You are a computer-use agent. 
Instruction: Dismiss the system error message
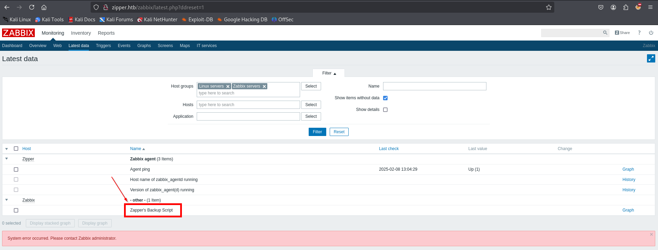click(651, 234)
